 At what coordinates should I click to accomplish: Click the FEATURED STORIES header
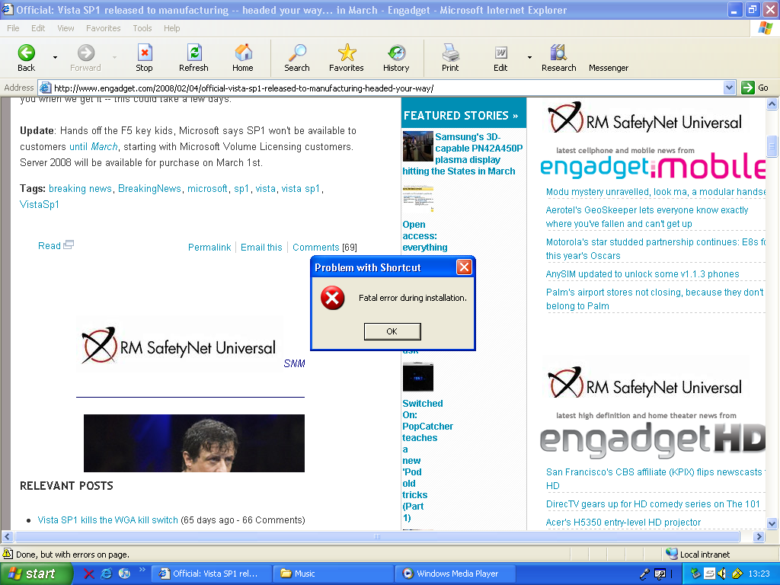coord(461,116)
